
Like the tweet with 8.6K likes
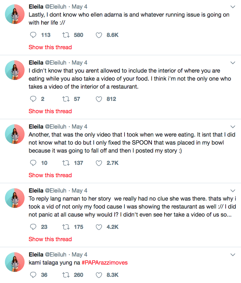[99, 35]
